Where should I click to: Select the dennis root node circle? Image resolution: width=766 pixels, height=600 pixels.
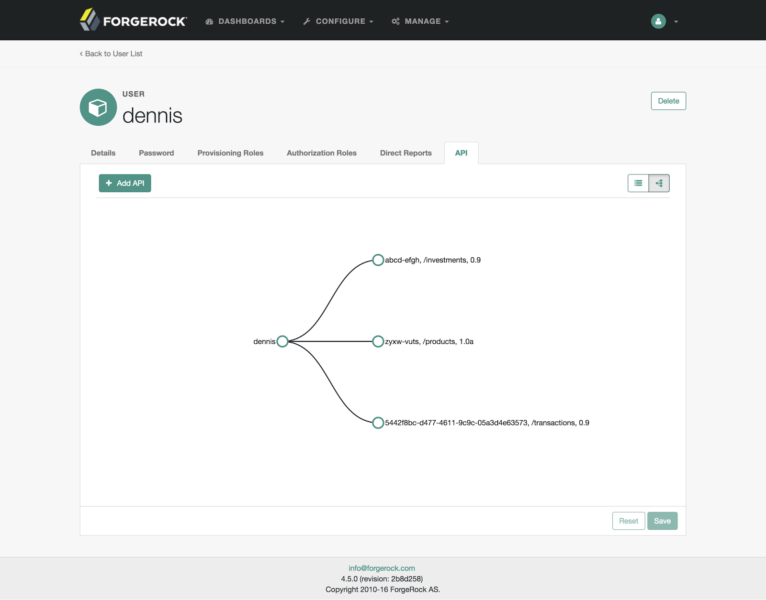tap(282, 341)
